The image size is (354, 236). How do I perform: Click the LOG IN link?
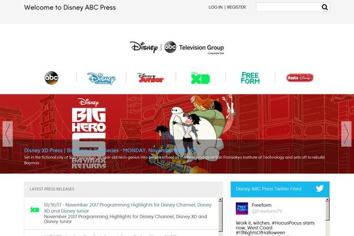pos(215,7)
